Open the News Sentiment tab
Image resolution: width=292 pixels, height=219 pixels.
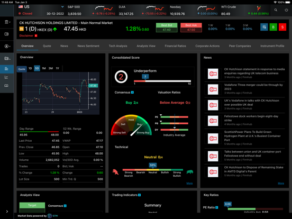[88, 46]
